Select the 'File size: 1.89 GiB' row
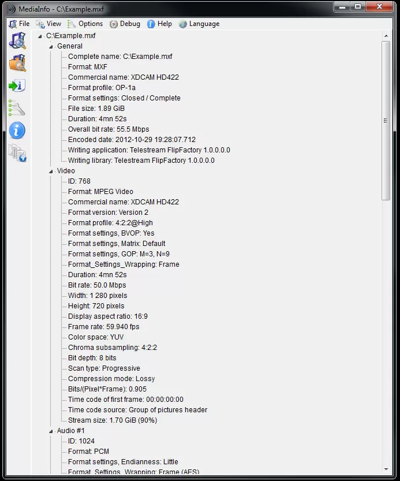Image resolution: width=400 pixels, height=481 pixels. pyautogui.click(x=96, y=109)
